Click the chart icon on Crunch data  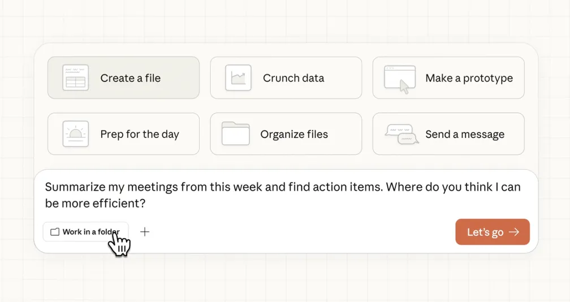tap(238, 78)
